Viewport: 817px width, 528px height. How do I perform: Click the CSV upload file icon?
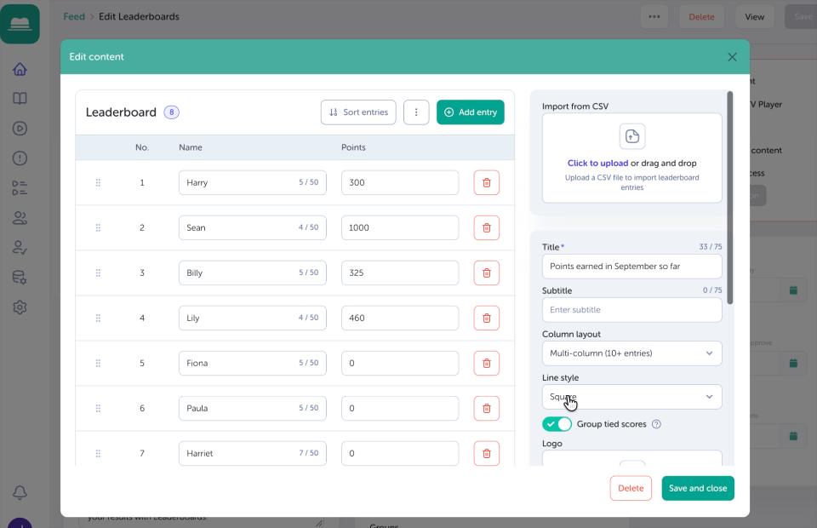coord(632,136)
